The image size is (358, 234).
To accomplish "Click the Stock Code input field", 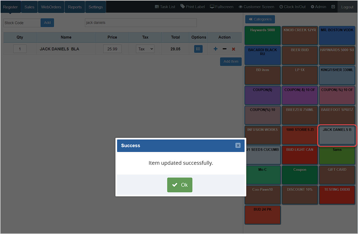I will [22, 23].
